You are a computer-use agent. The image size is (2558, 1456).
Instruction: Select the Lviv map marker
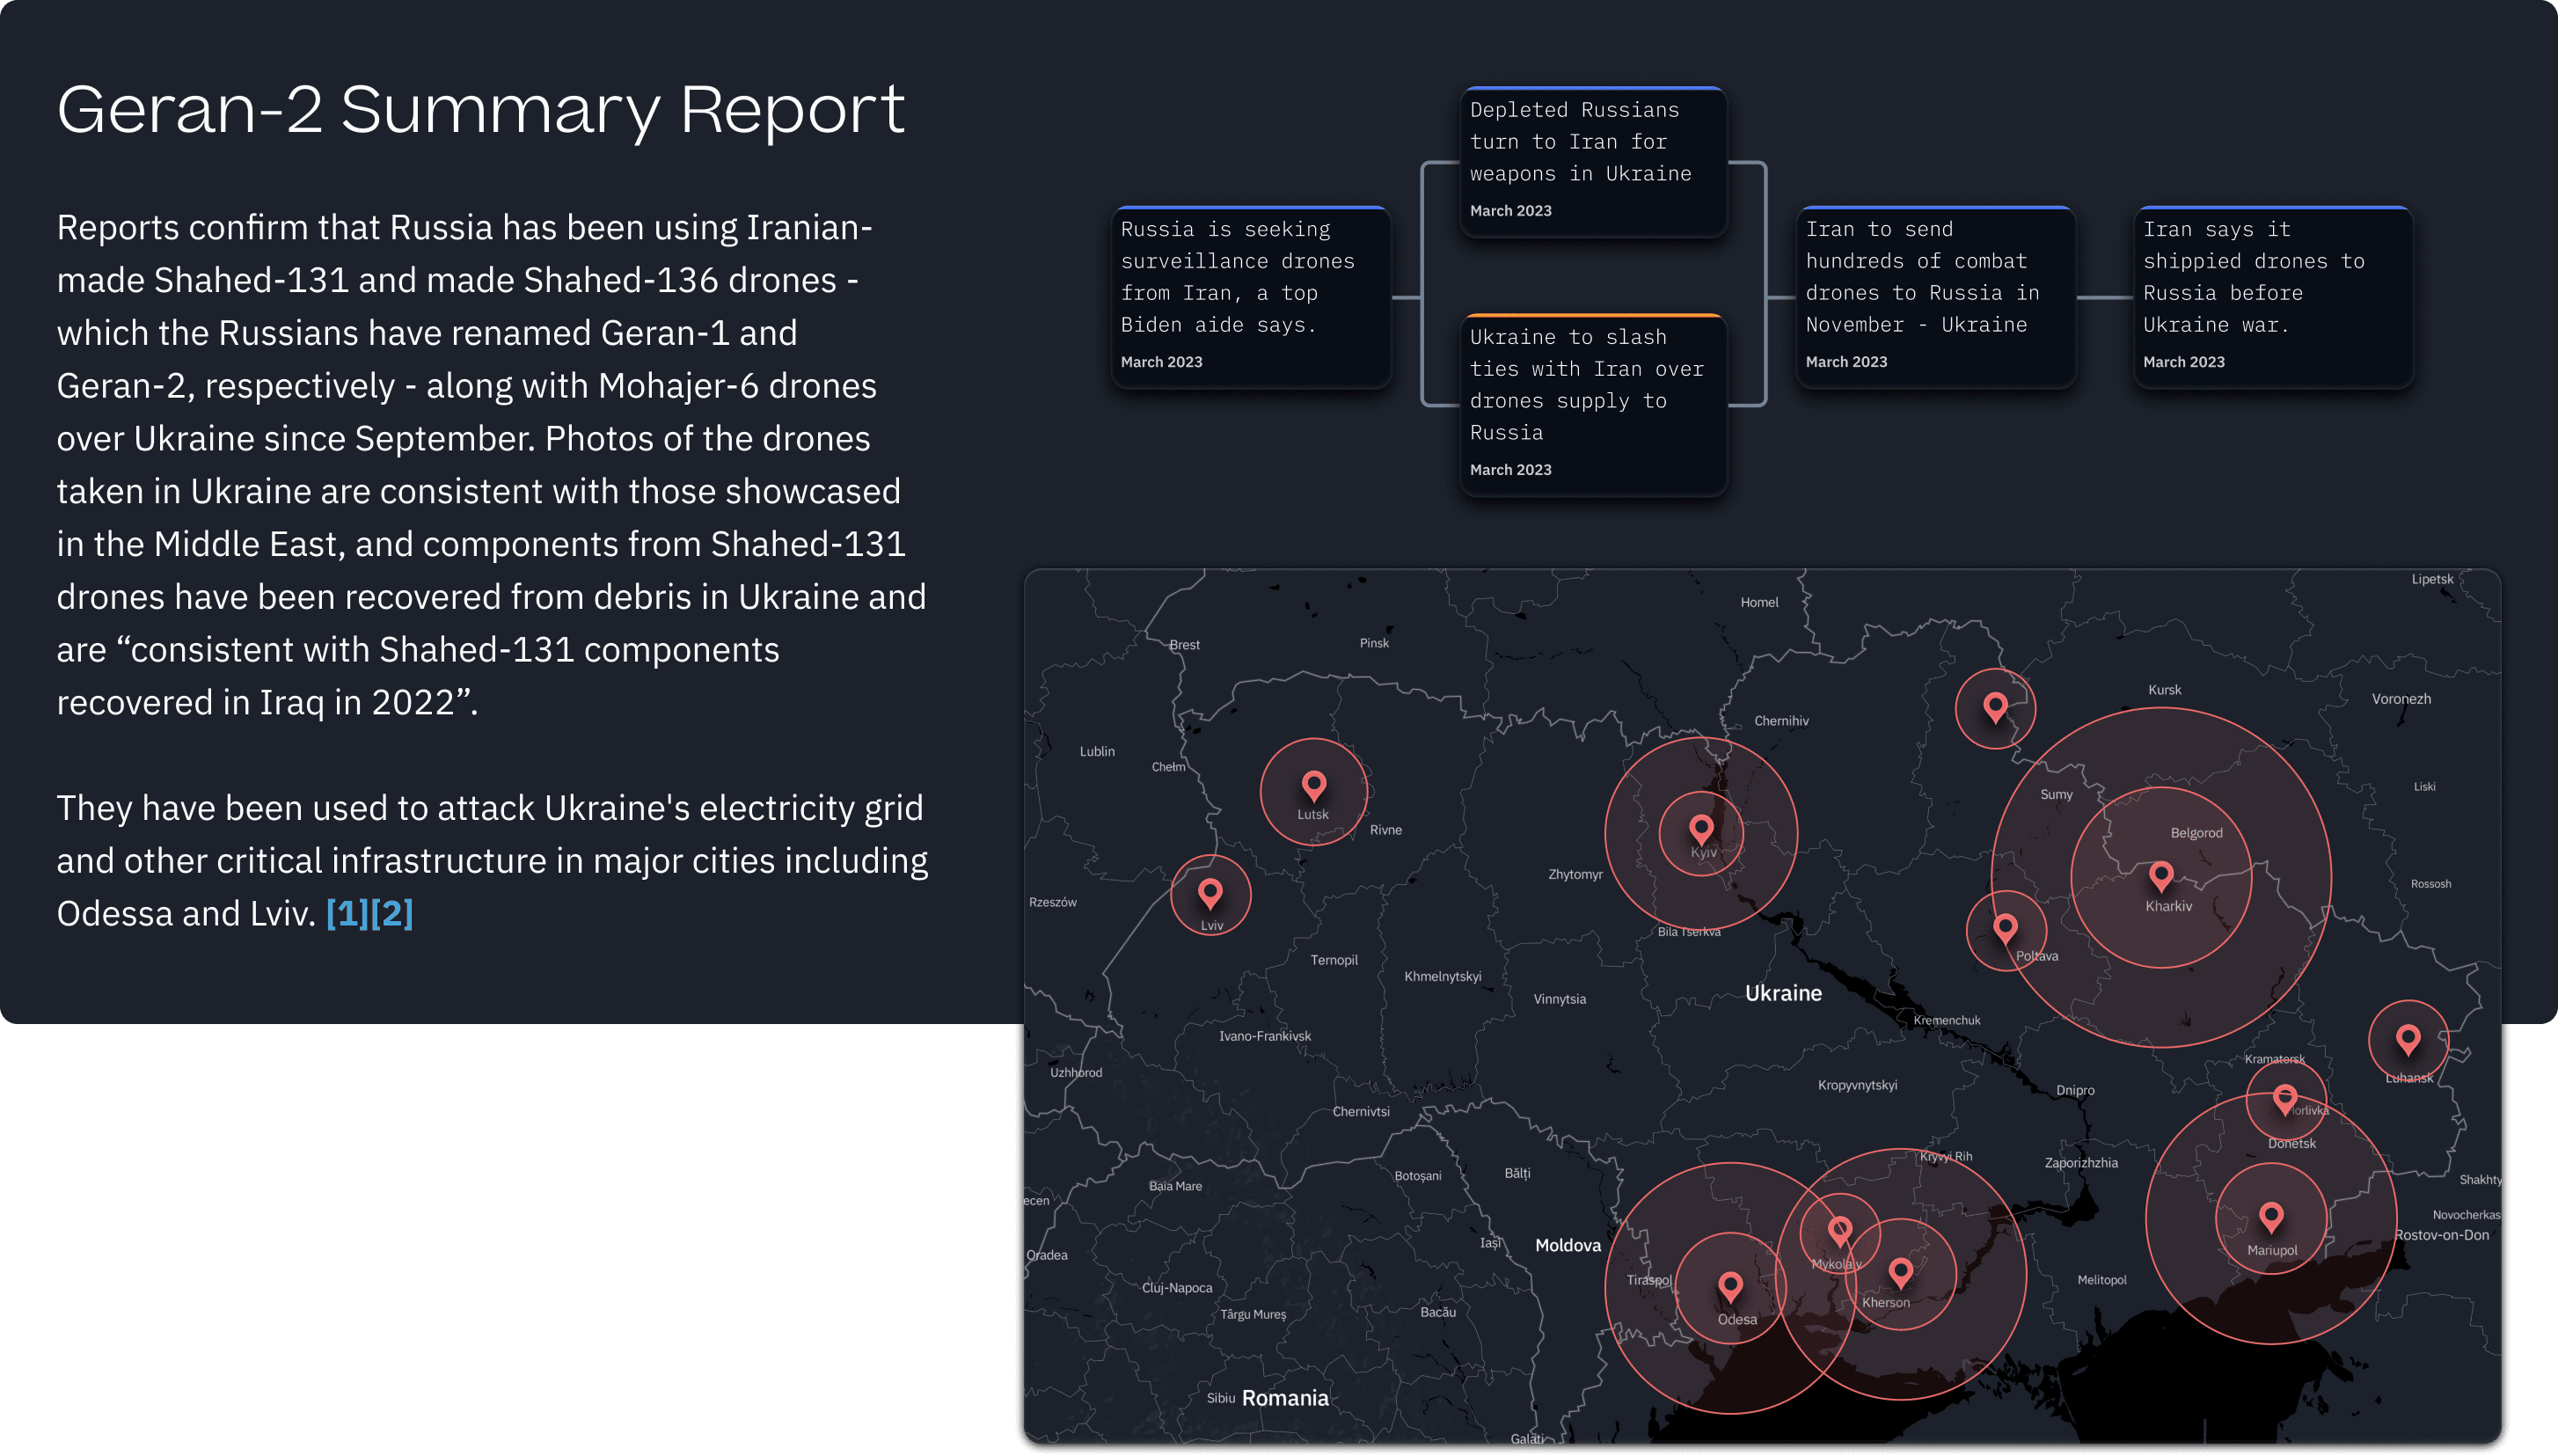point(1210,891)
